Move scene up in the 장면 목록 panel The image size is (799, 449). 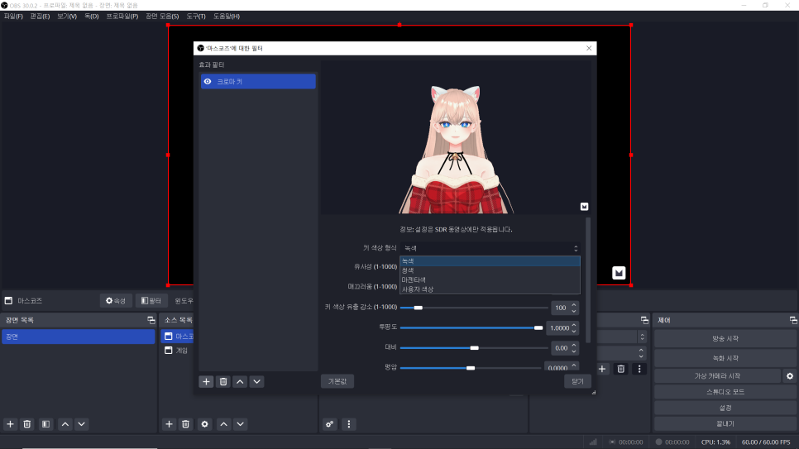tap(65, 424)
